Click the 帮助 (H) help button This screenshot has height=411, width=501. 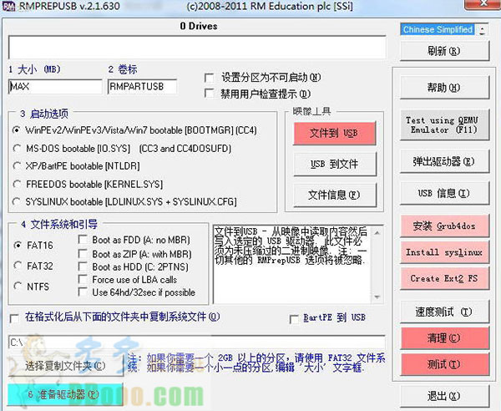(x=444, y=88)
